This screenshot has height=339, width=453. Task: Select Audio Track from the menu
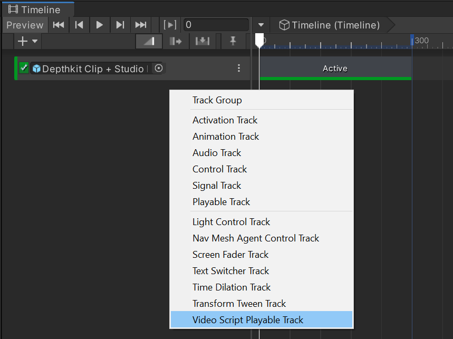pyautogui.click(x=217, y=153)
